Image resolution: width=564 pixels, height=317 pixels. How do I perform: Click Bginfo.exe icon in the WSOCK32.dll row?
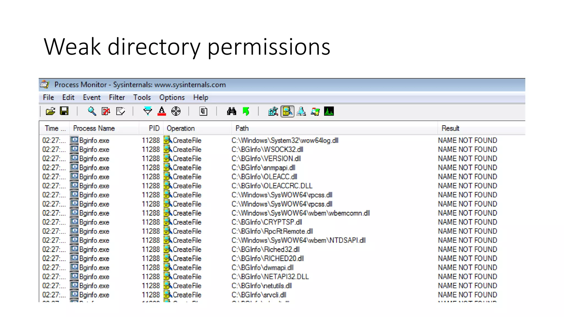74,149
